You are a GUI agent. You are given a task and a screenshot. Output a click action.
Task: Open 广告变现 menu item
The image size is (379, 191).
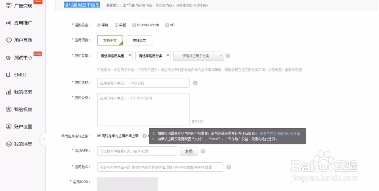23,6
